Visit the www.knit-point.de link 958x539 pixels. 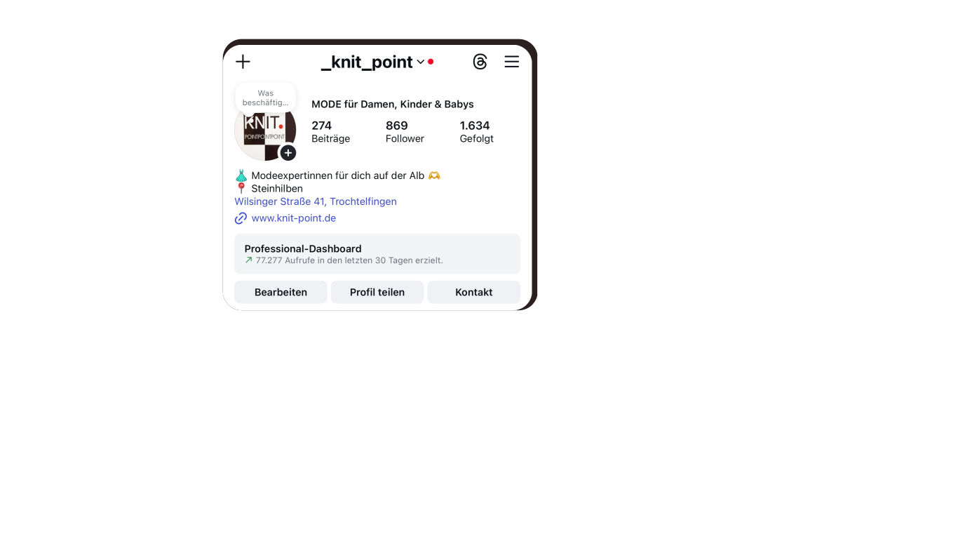coord(294,218)
